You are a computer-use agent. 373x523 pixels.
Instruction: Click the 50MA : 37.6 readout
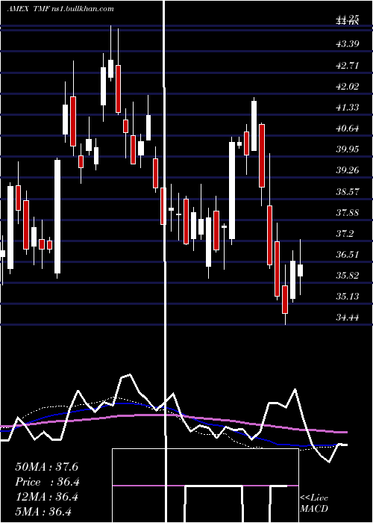click(x=46, y=467)
